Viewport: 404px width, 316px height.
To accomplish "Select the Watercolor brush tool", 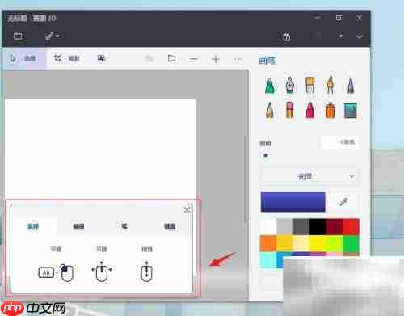I will click(330, 86).
